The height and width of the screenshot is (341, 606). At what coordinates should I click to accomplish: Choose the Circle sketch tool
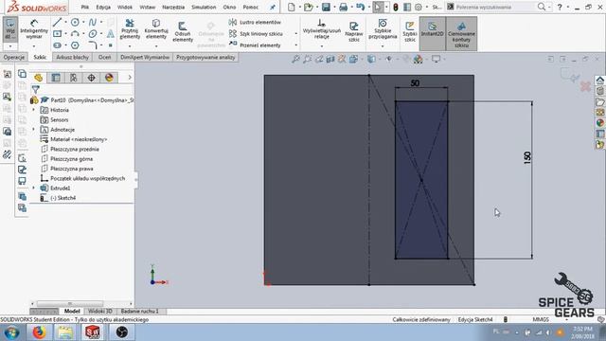75,23
